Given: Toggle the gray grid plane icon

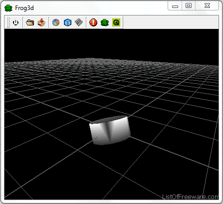Looking at the screenshot, I should 79,22.
